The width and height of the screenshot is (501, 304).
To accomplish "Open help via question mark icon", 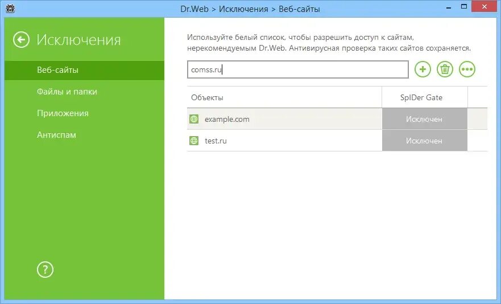I will 45,269.
